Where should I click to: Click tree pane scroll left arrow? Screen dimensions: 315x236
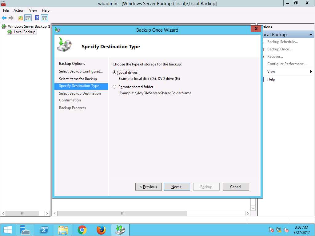(3, 213)
